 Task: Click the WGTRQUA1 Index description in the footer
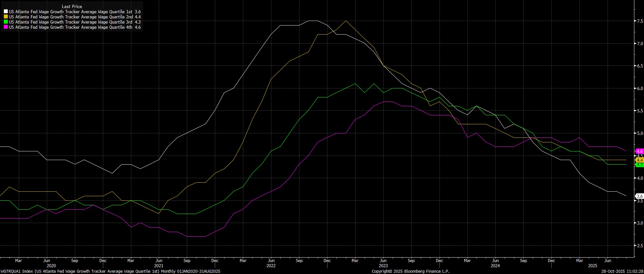110,271
